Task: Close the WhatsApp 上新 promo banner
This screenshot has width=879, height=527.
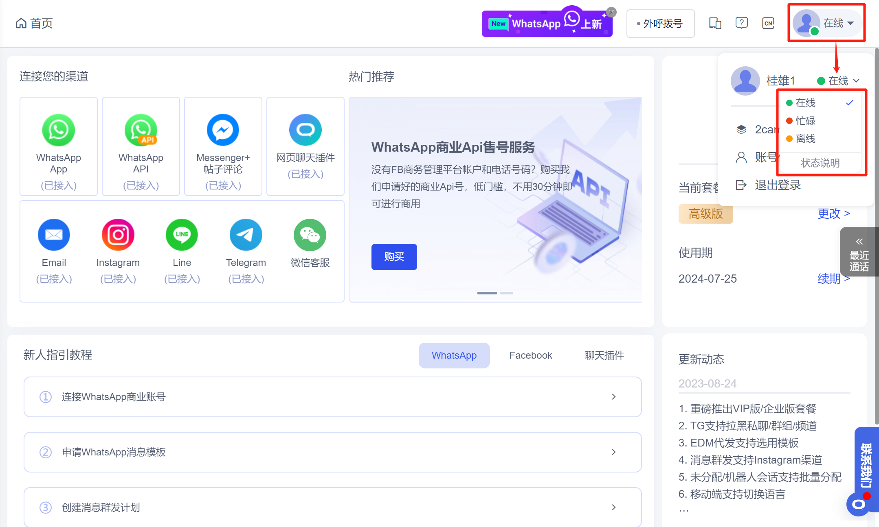Action: pos(611,12)
